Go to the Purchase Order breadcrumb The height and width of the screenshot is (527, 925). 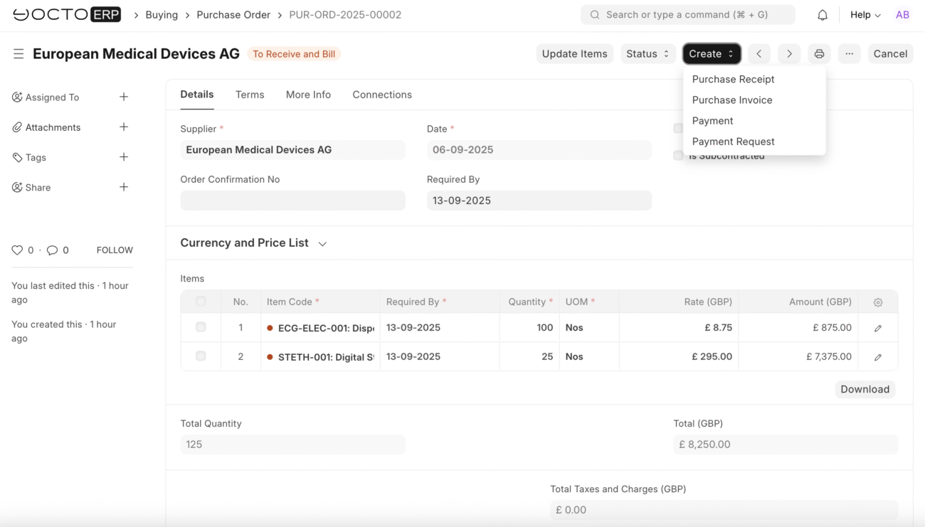pyautogui.click(x=233, y=15)
